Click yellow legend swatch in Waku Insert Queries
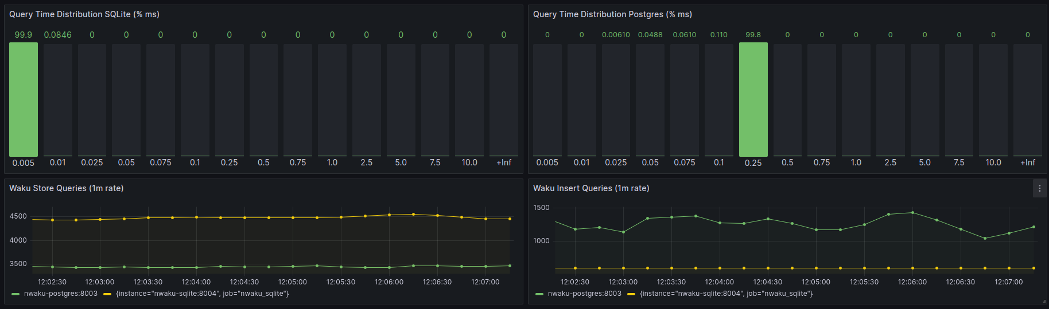 tap(631, 294)
